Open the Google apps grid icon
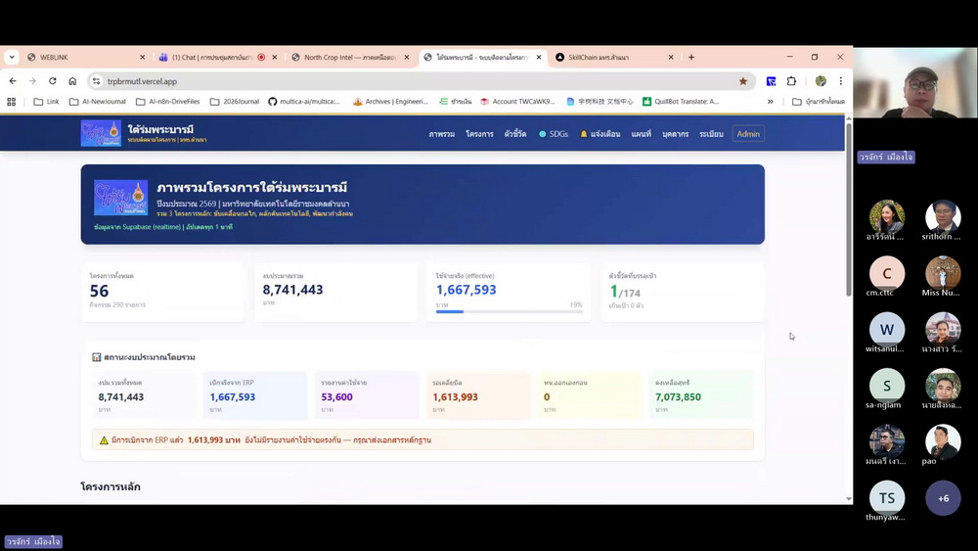Viewport: 978px width, 551px height. pos(12,101)
